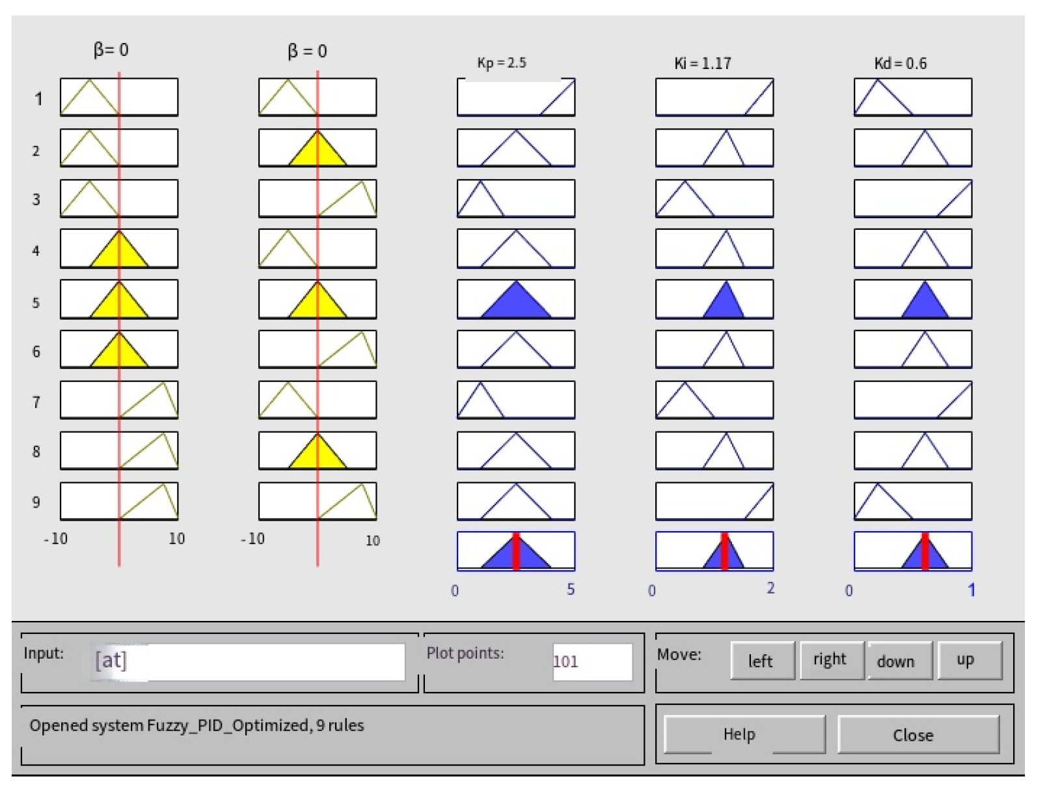
Task: Select rule number 5 label
Action: 36,303
